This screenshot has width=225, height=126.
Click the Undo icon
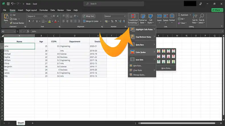click(x=12, y=4)
